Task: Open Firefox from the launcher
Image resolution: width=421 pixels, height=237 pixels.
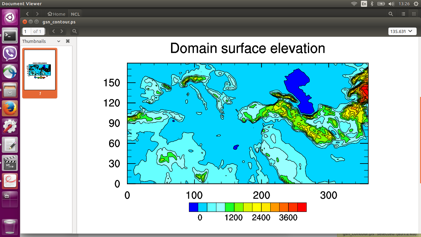Action: [x=10, y=108]
